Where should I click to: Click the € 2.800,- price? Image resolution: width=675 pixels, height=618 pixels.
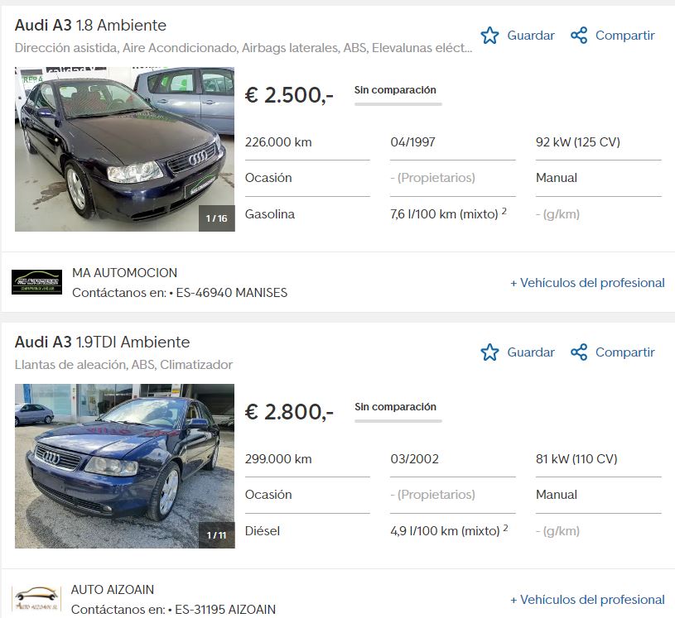tap(289, 412)
